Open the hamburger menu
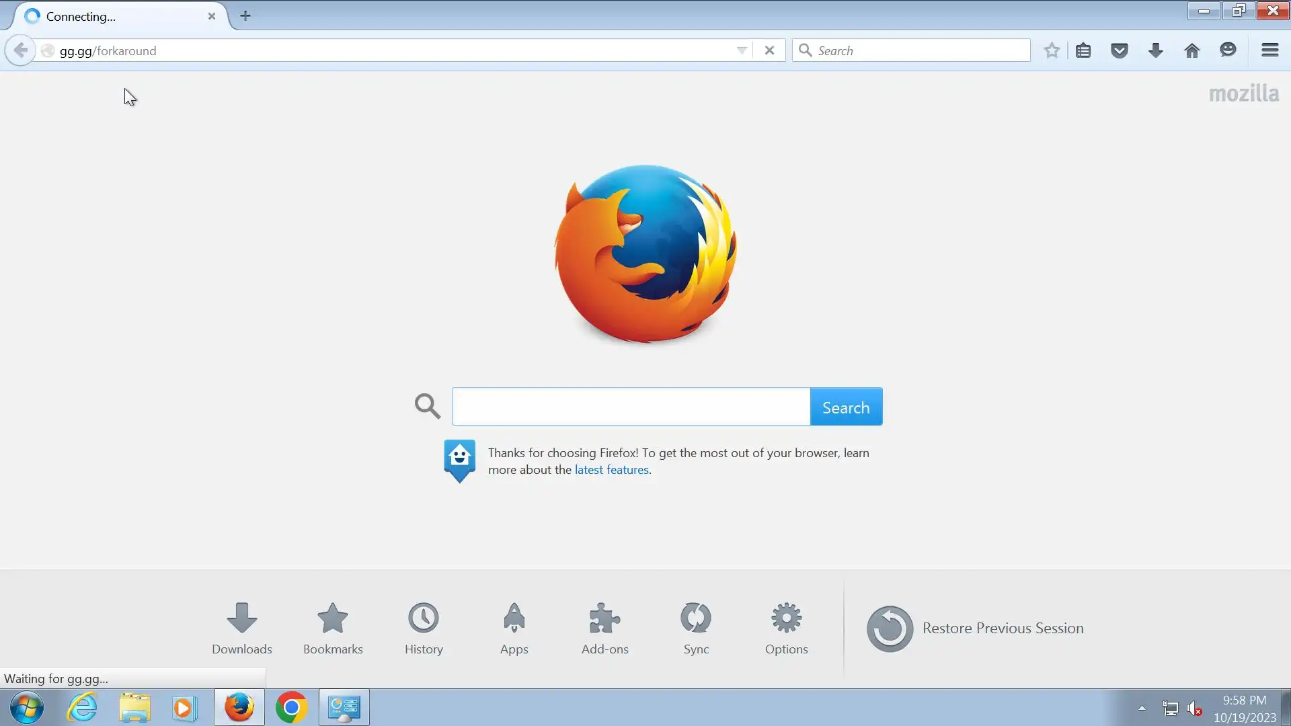Viewport: 1291px width, 726px height. 1269,50
